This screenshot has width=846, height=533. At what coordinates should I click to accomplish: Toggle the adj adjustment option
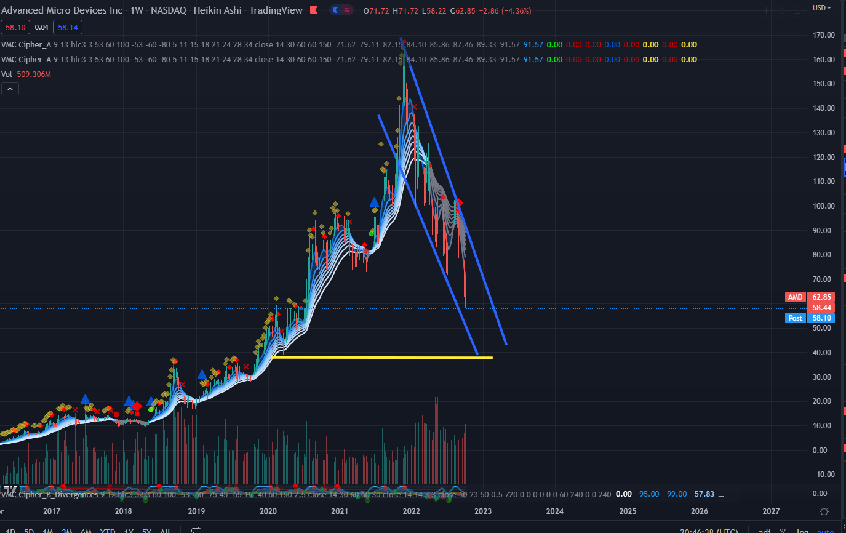(x=764, y=531)
